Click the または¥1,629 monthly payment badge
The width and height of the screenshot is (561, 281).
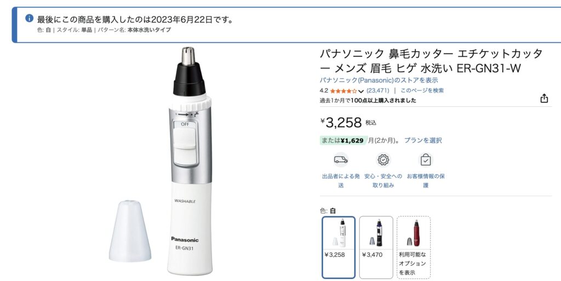click(x=342, y=140)
